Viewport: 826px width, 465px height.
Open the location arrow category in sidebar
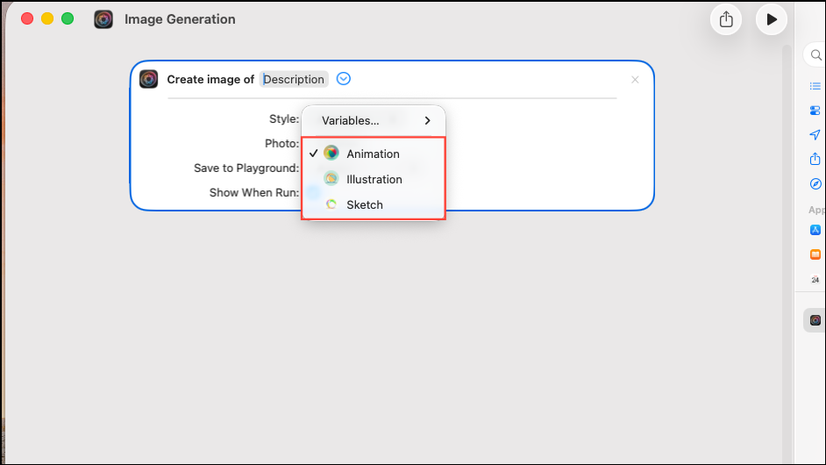click(x=815, y=134)
